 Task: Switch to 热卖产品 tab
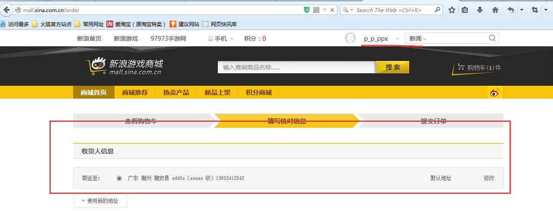click(176, 92)
